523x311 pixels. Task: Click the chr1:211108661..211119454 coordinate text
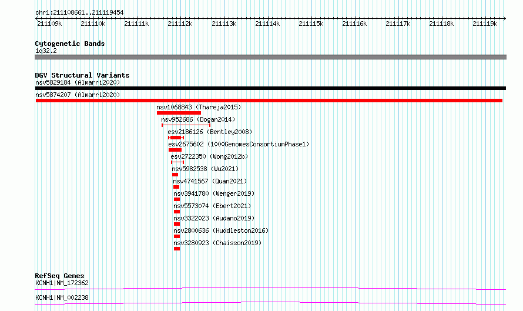[x=79, y=13]
